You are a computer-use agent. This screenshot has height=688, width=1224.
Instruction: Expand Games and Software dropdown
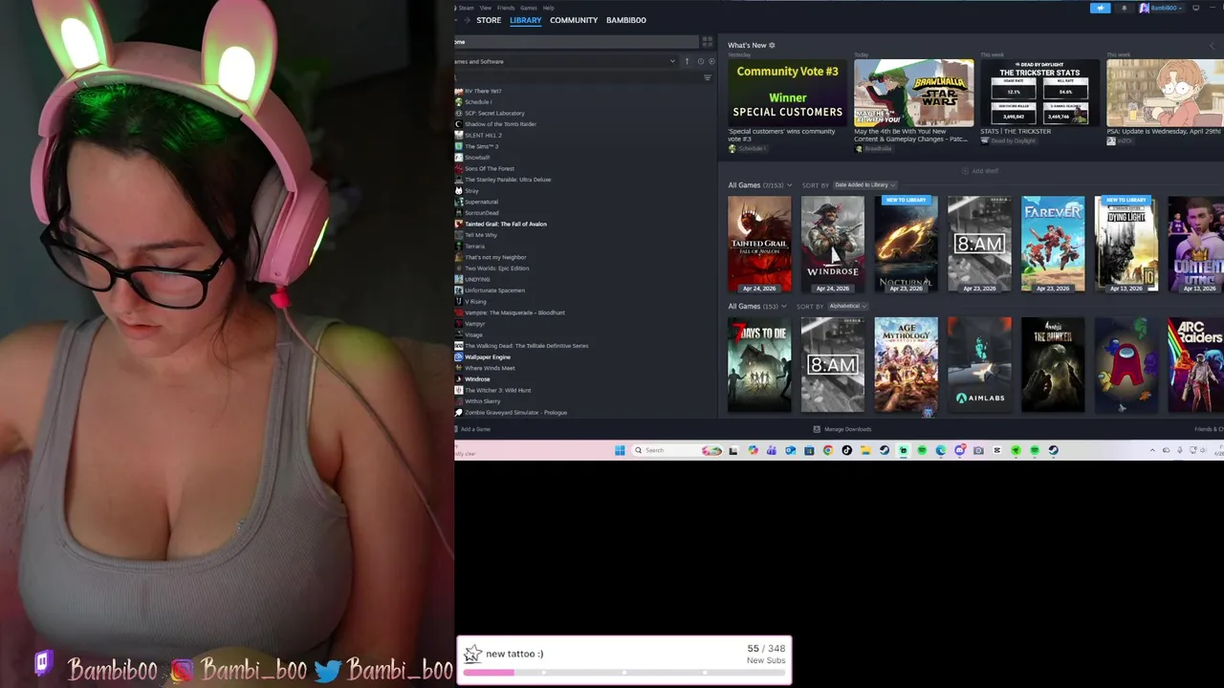tap(672, 61)
